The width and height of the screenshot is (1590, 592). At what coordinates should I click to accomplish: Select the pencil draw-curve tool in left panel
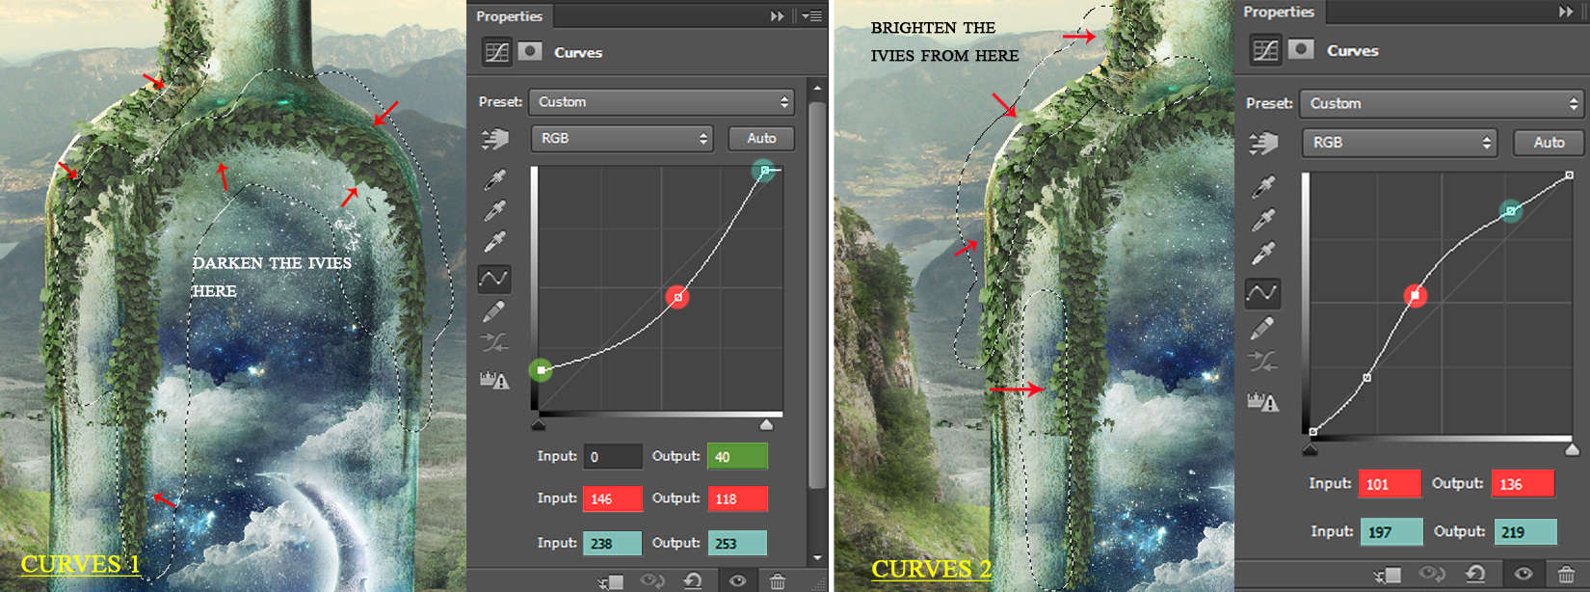[494, 311]
